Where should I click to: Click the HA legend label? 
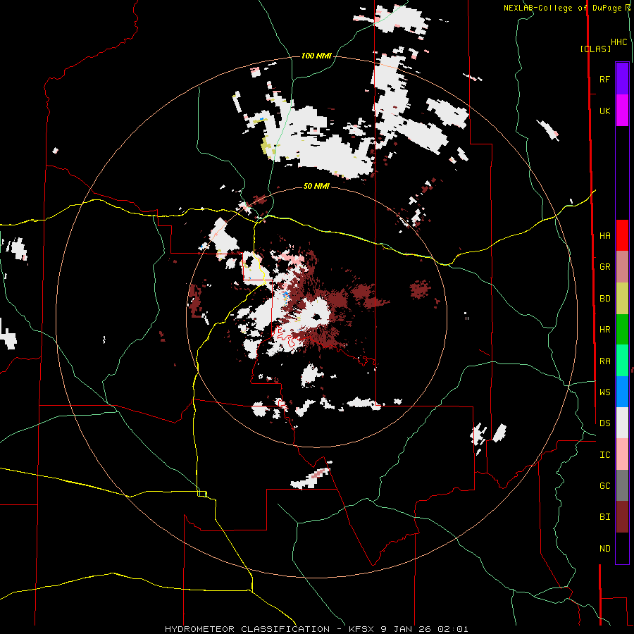[604, 235]
